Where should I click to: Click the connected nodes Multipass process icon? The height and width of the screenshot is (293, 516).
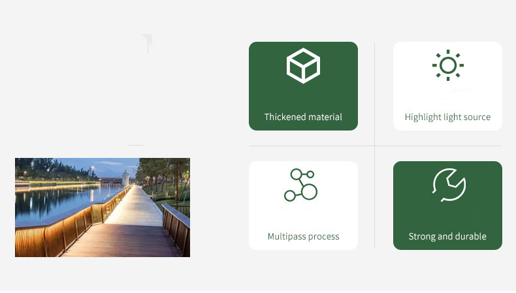tap(300, 185)
